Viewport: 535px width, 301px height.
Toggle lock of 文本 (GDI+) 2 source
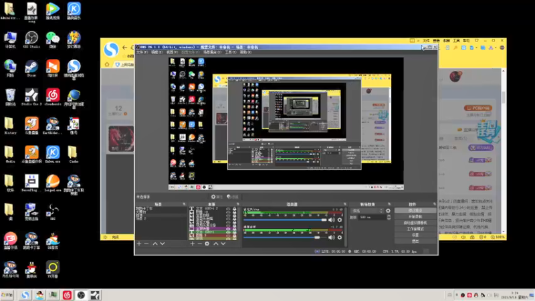[x=235, y=209]
